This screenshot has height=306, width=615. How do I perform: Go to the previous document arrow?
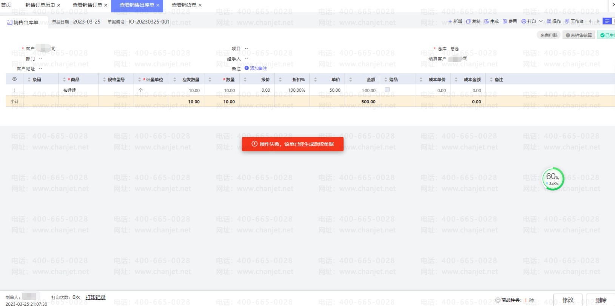click(x=590, y=21)
